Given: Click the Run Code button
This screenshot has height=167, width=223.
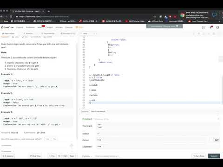Looking at the screenshot, I should click(x=199, y=156).
